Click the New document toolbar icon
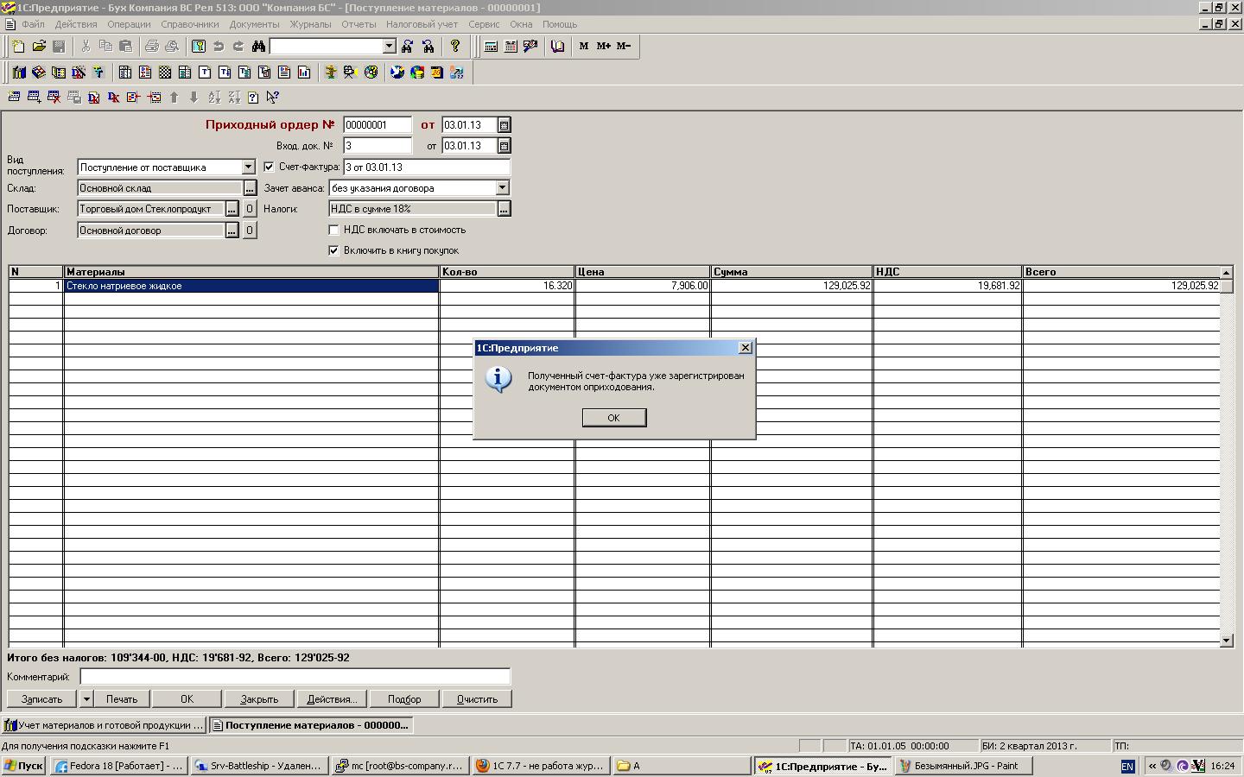This screenshot has height=777, width=1244. (18, 47)
